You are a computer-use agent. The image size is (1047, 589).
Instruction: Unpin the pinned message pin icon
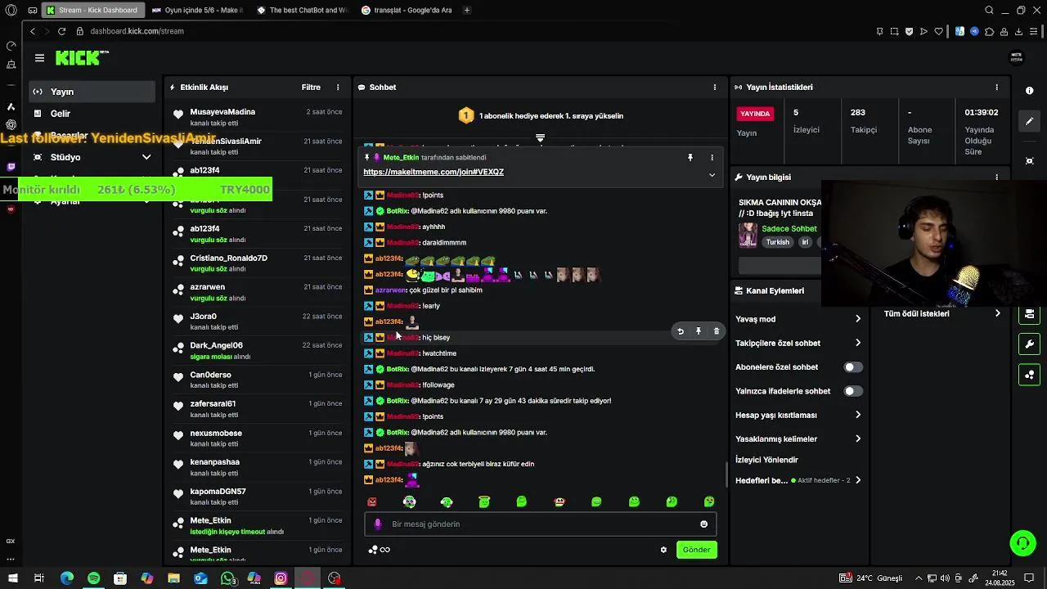coord(690,157)
